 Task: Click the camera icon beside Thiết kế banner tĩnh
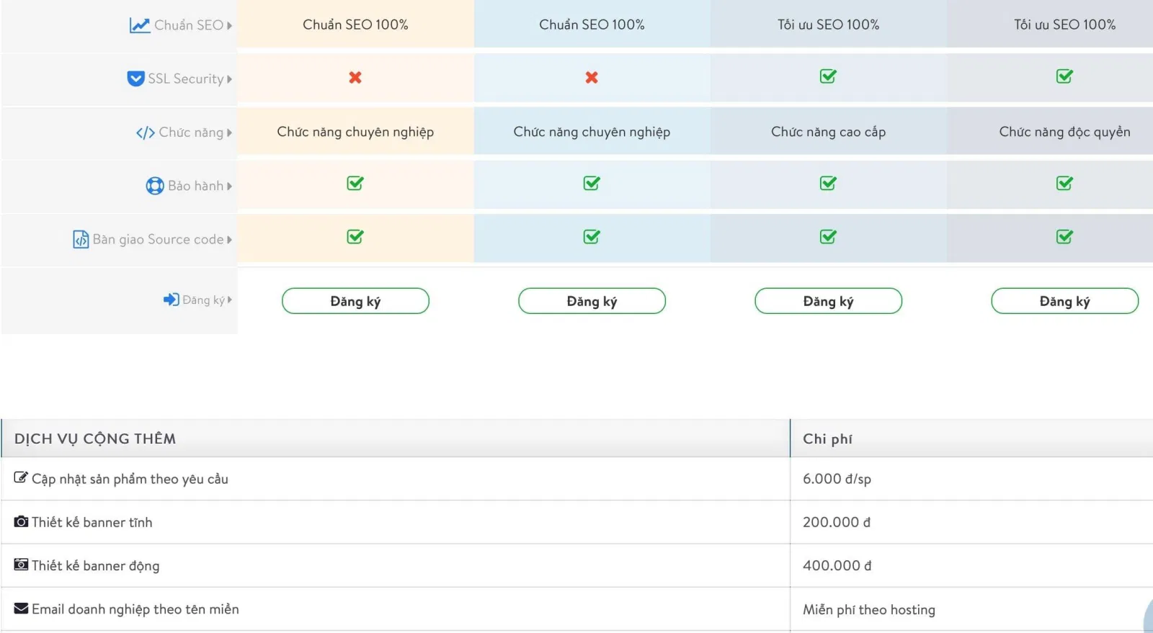click(22, 521)
